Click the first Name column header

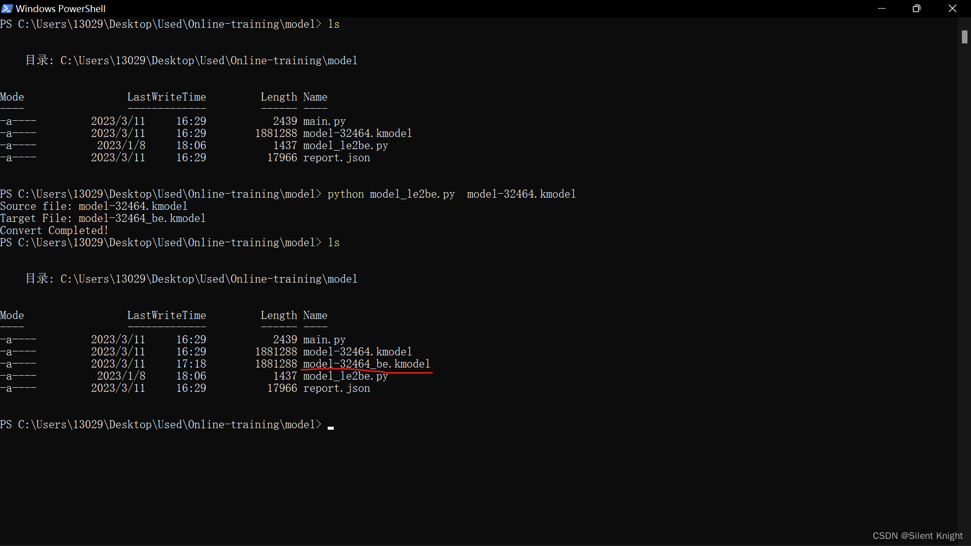[315, 97]
